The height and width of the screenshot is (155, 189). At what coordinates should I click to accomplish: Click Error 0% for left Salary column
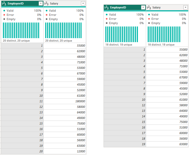[65, 15]
